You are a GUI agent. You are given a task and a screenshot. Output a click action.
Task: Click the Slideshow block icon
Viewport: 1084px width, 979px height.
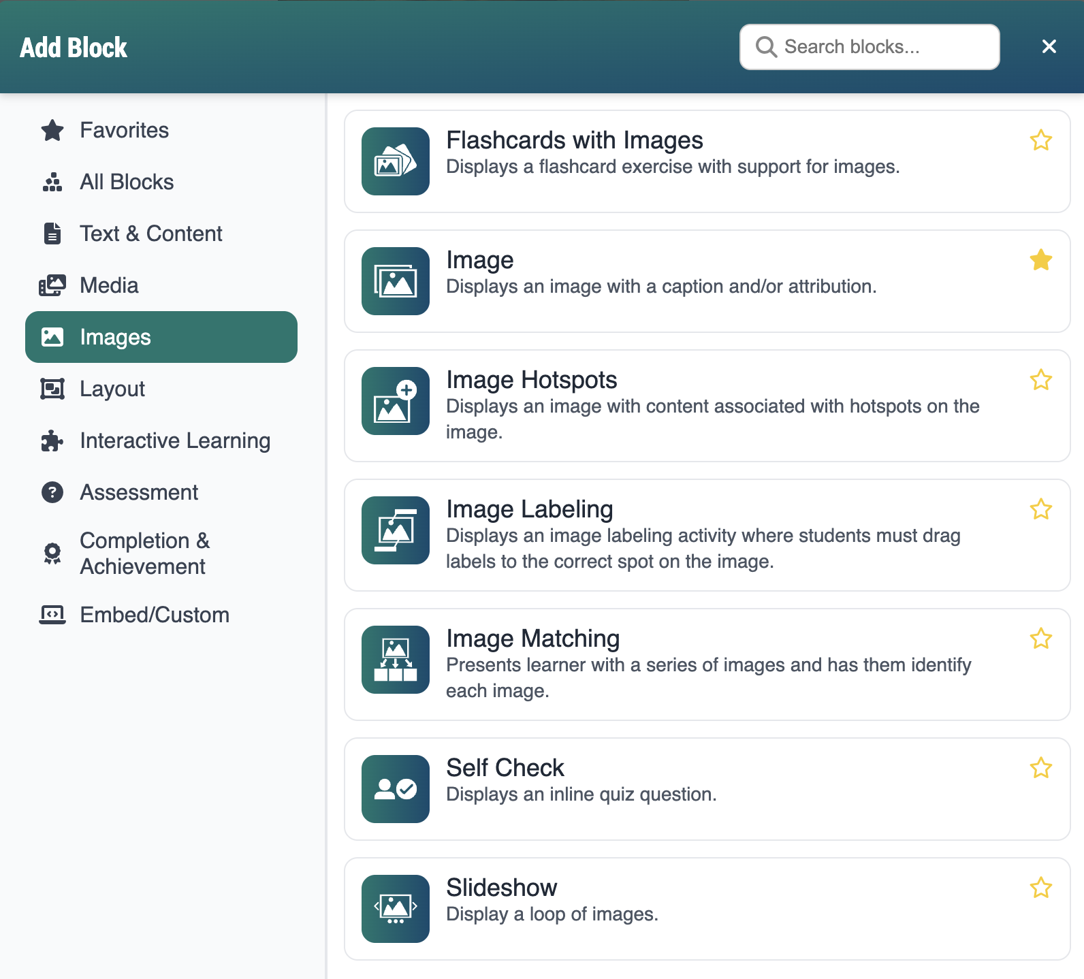396,909
